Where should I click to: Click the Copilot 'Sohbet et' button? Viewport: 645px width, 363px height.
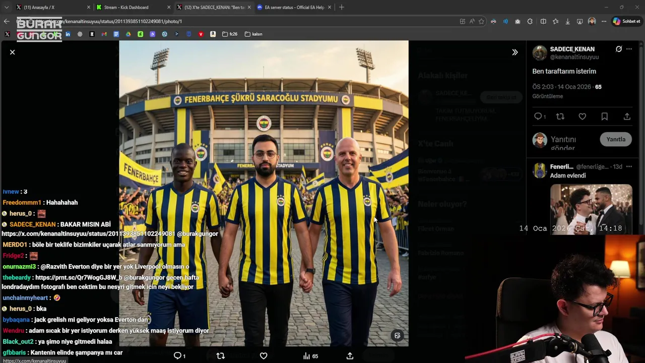(x=626, y=21)
